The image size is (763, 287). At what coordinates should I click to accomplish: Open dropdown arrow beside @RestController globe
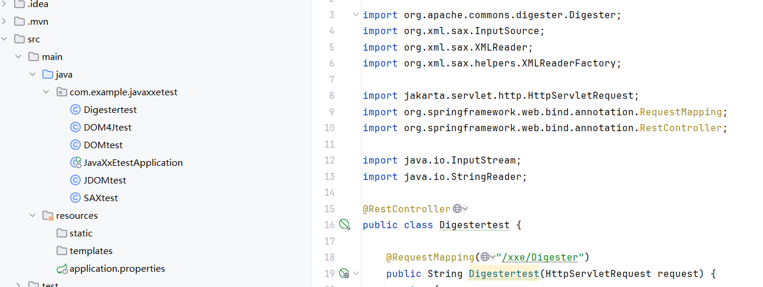[465, 209]
